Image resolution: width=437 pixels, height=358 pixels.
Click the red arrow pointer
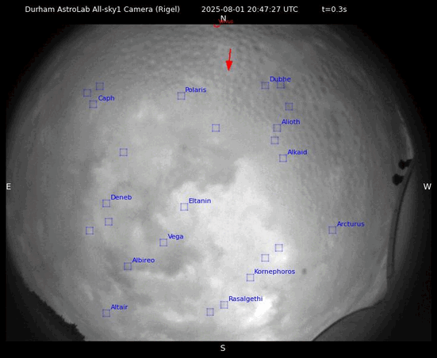click(229, 60)
